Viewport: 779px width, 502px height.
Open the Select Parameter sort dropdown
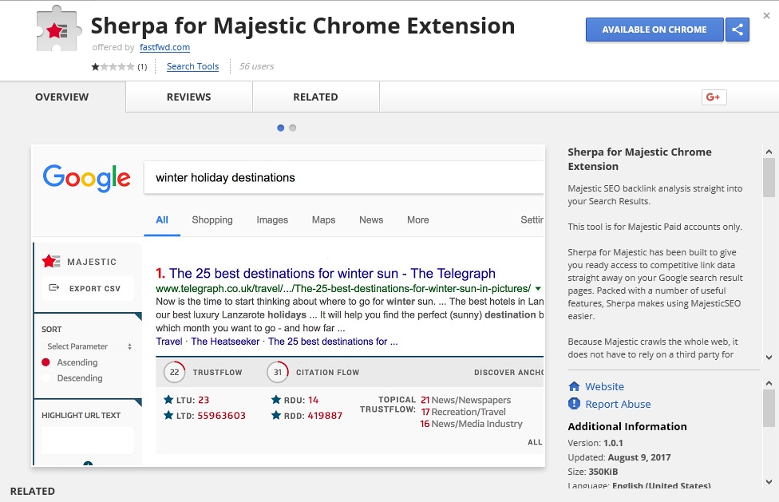(x=89, y=346)
